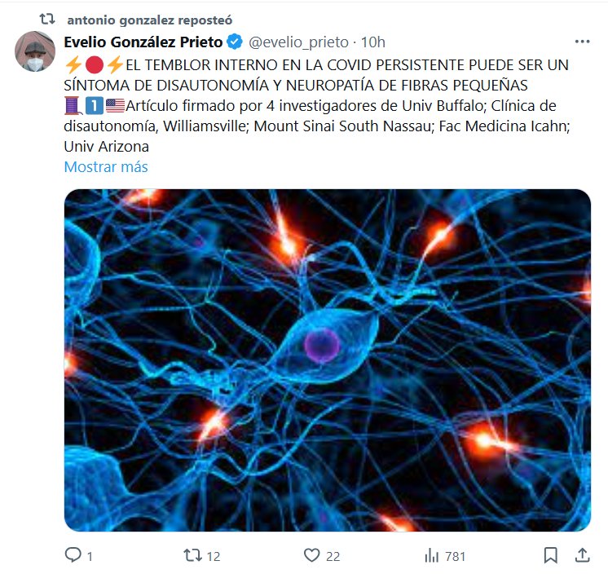Click the repost count 12

[x=214, y=557]
